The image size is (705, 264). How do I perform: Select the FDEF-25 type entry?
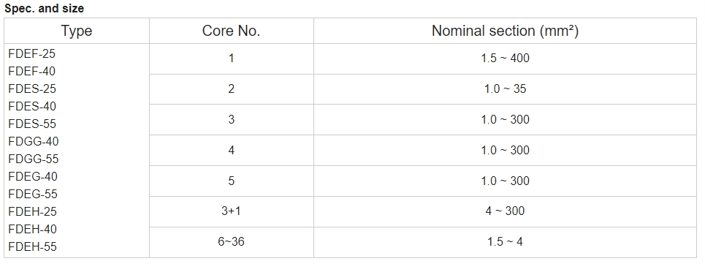(x=32, y=53)
